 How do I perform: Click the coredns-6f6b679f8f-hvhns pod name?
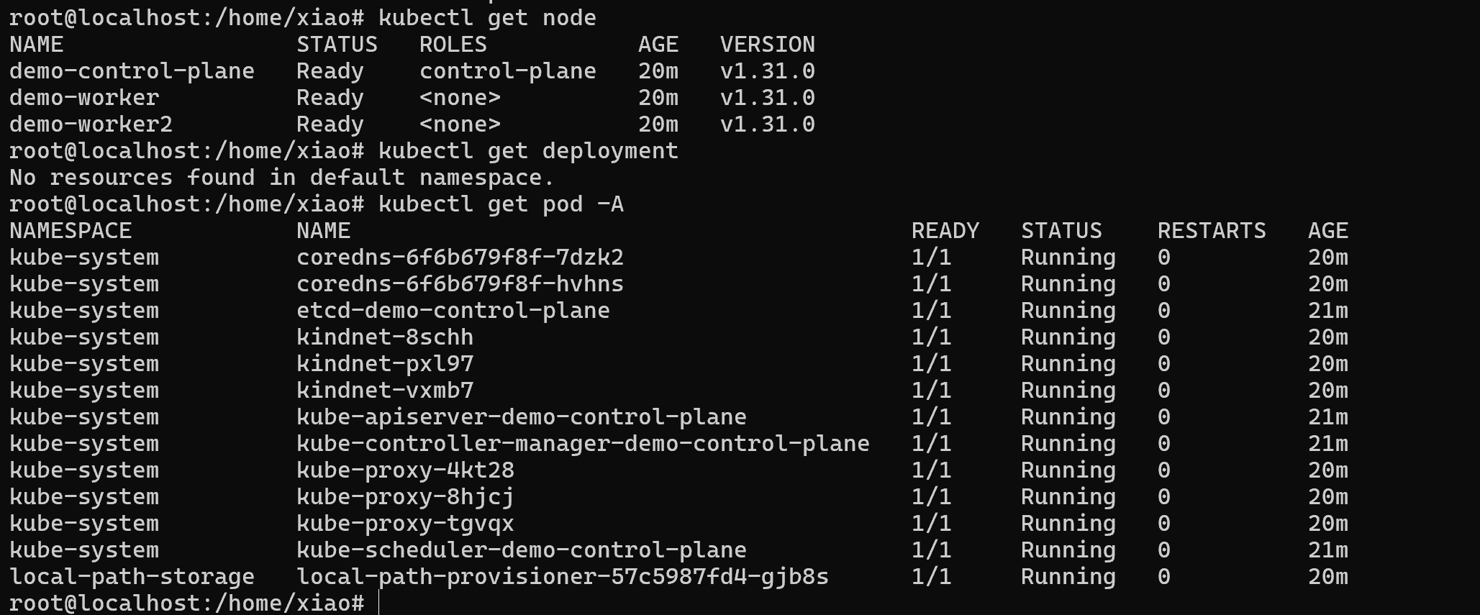(460, 284)
